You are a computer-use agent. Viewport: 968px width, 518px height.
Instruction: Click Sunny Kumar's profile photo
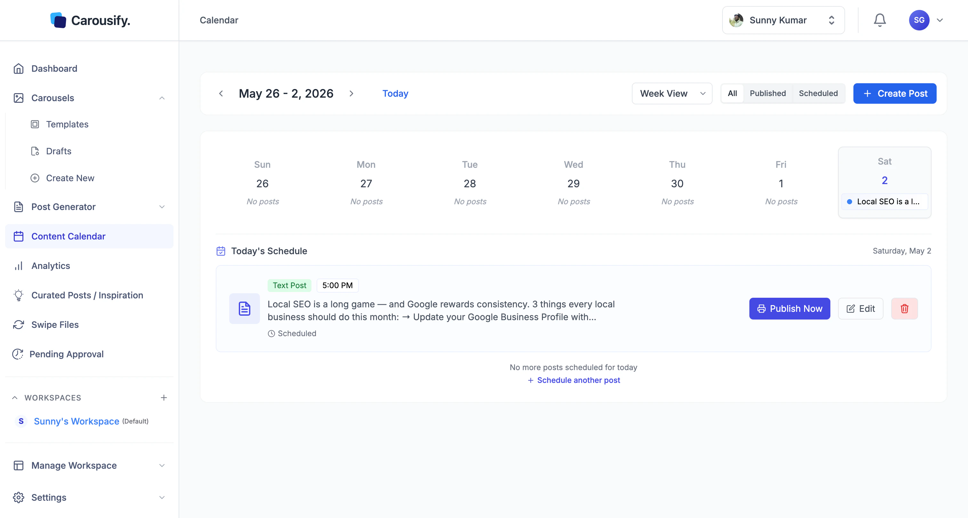click(736, 20)
